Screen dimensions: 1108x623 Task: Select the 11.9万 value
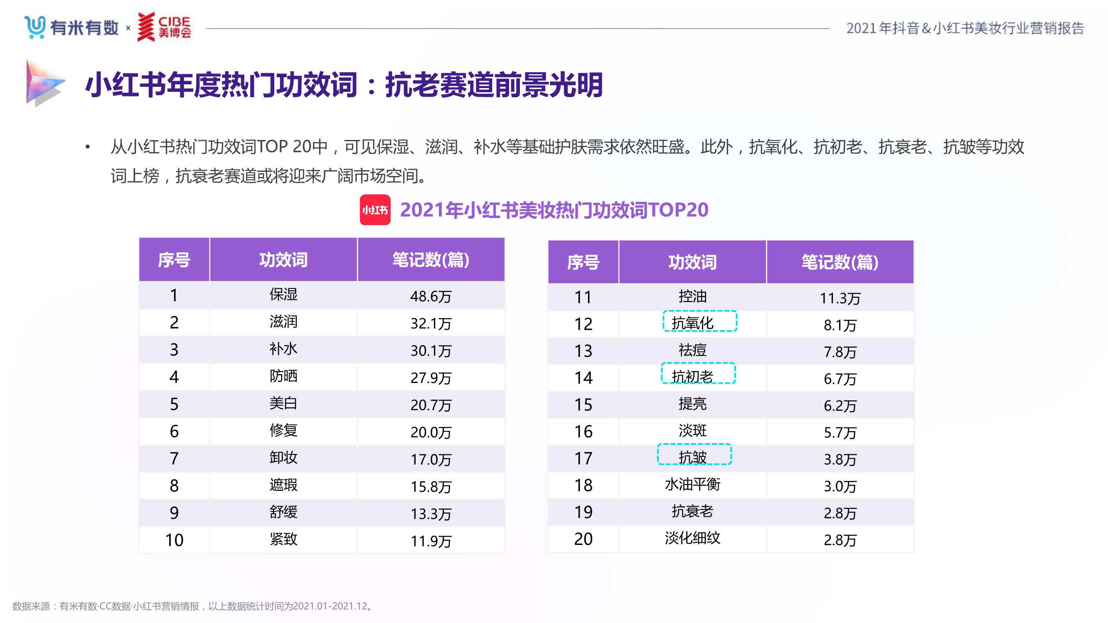[x=431, y=541]
